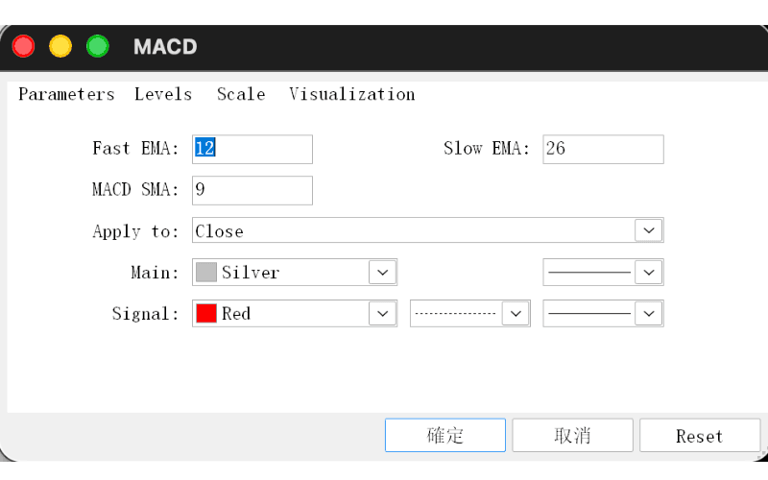Screen dimensions: 768x480
Task: Click the Fast EMA input field
Action: coord(252,149)
